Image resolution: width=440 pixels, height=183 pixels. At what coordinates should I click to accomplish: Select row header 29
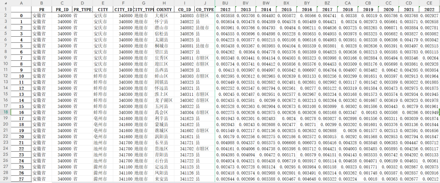(6, 179)
